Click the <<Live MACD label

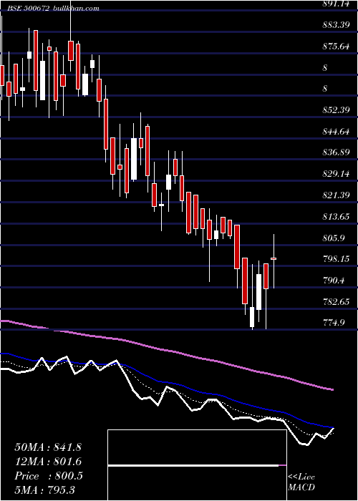(301, 482)
